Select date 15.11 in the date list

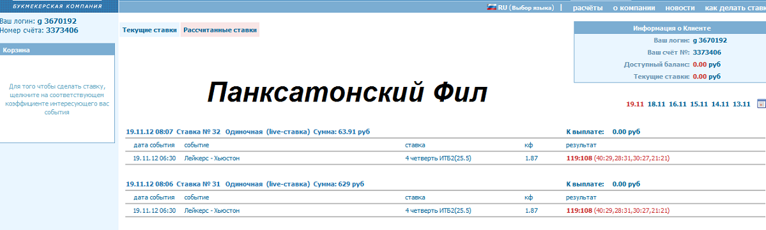point(699,104)
